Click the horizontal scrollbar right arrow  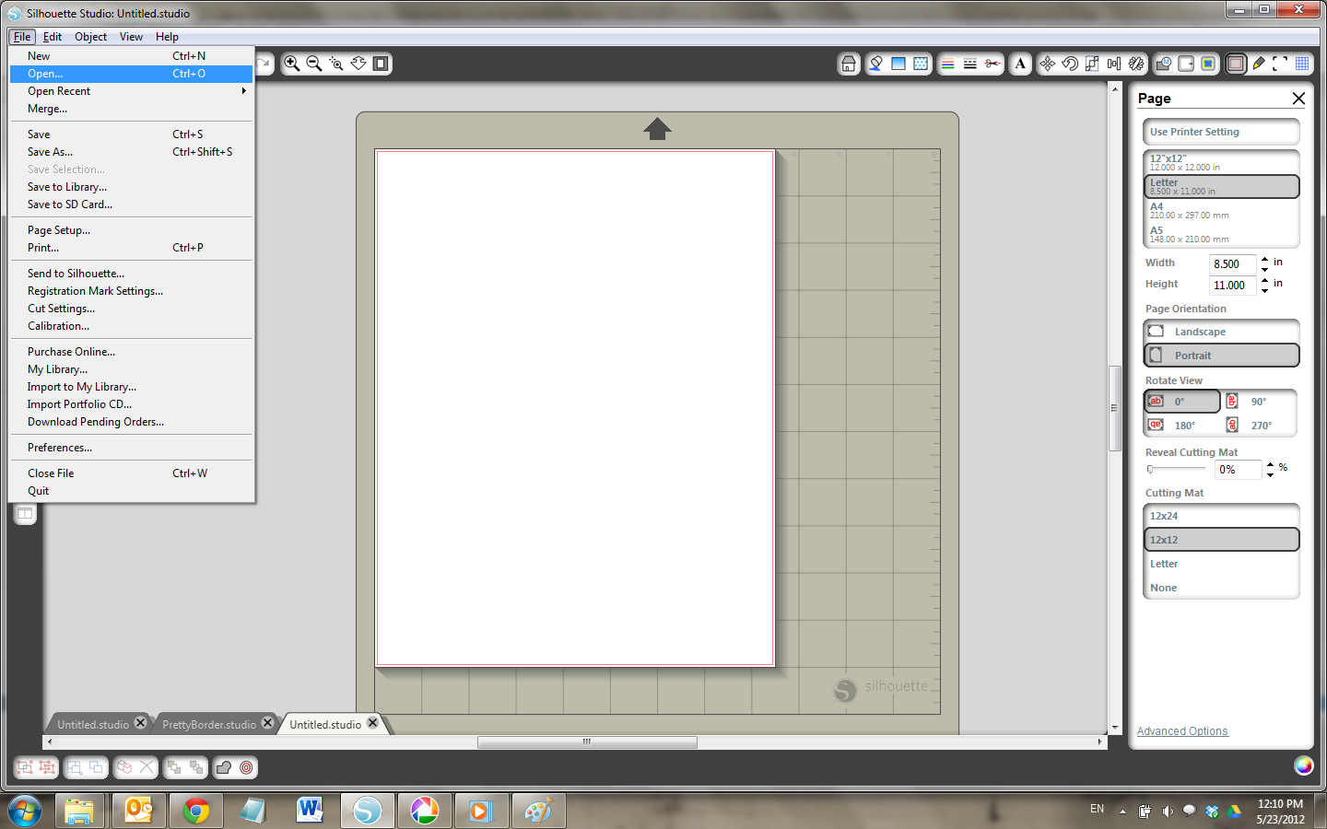pyautogui.click(x=1099, y=741)
